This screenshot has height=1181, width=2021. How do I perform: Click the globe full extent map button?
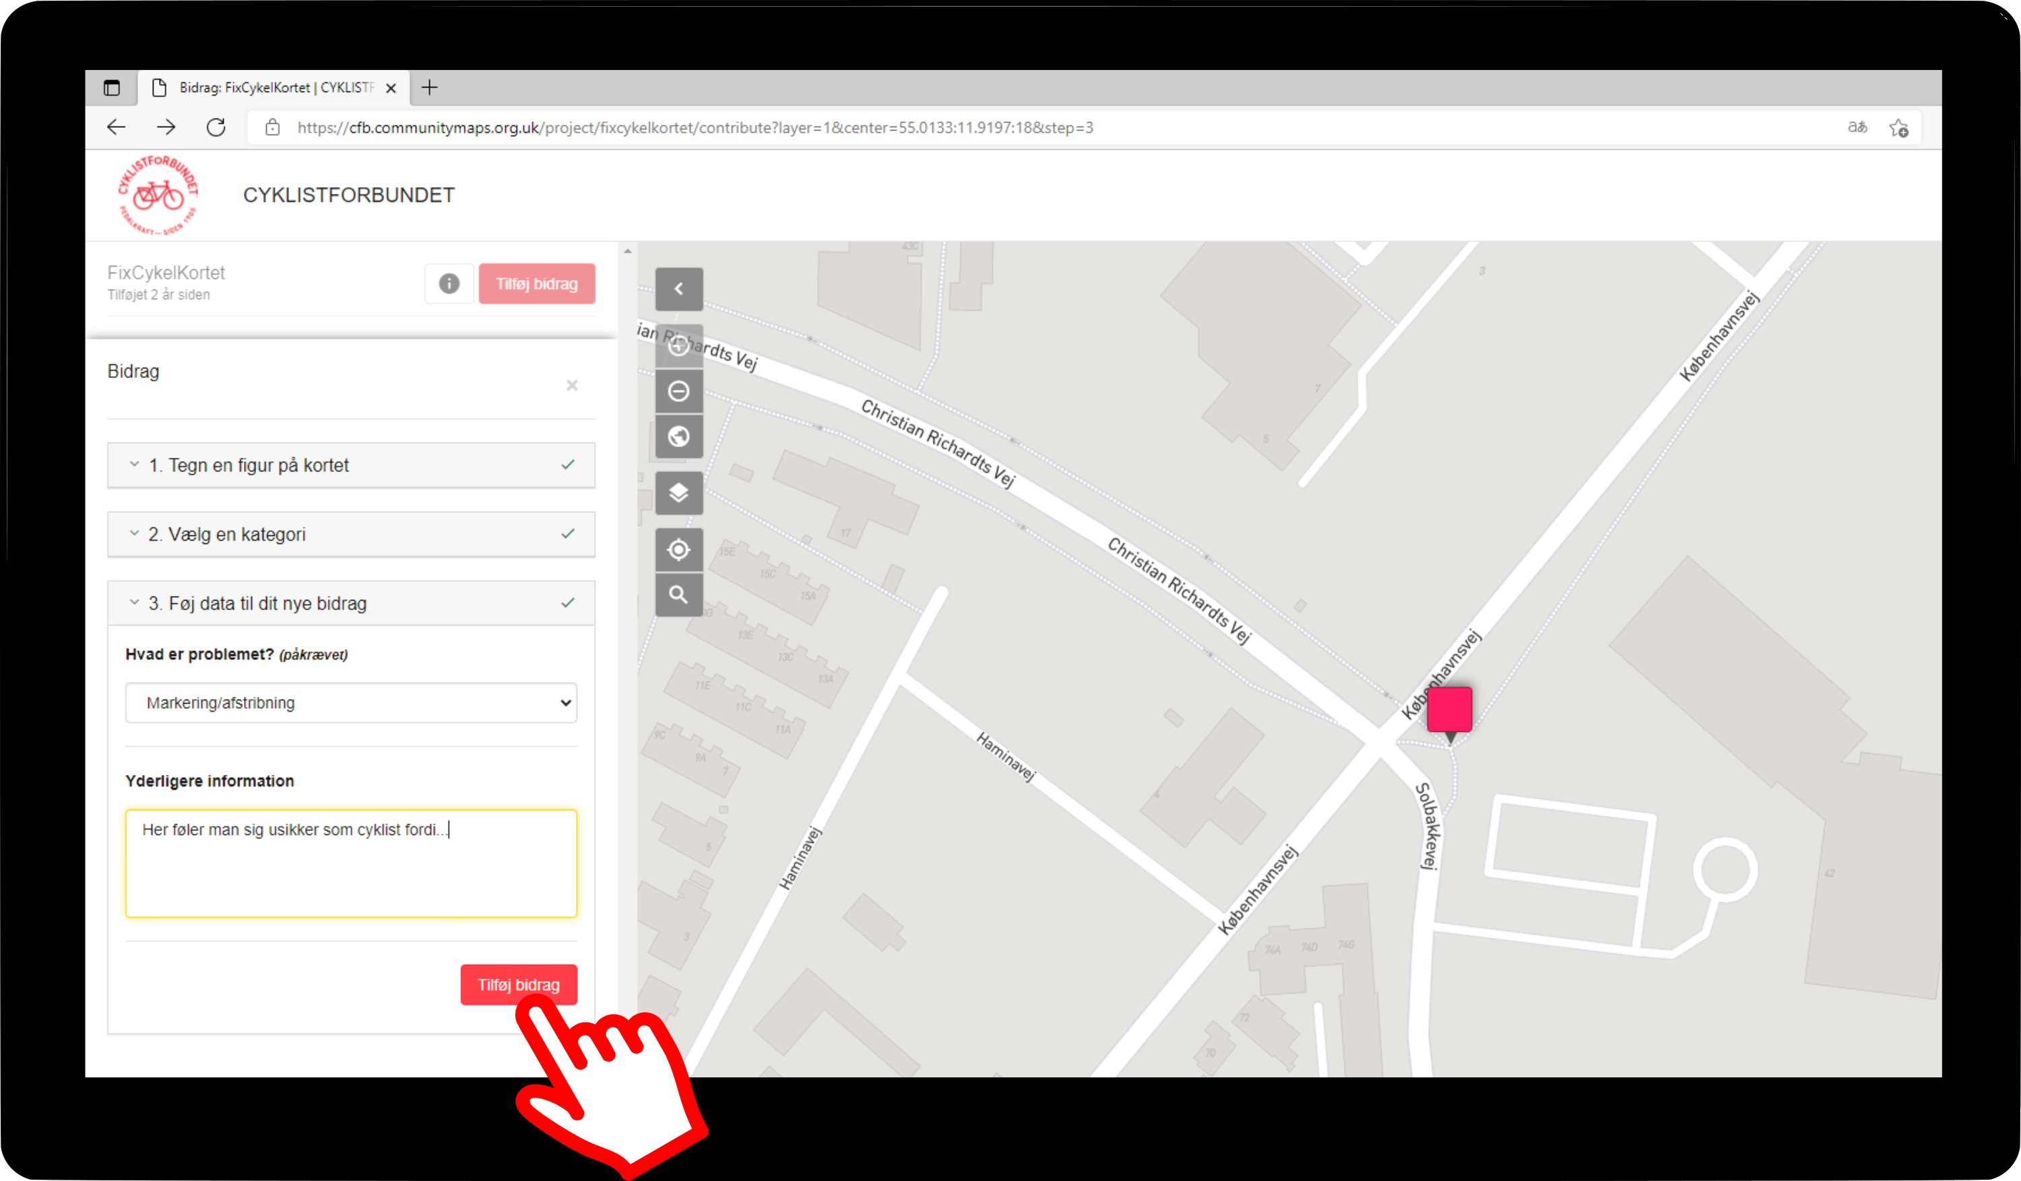click(x=678, y=436)
